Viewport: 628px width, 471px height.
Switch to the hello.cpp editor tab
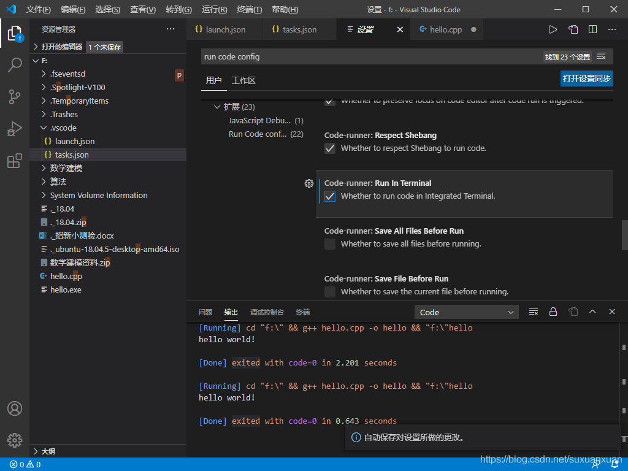(446, 29)
